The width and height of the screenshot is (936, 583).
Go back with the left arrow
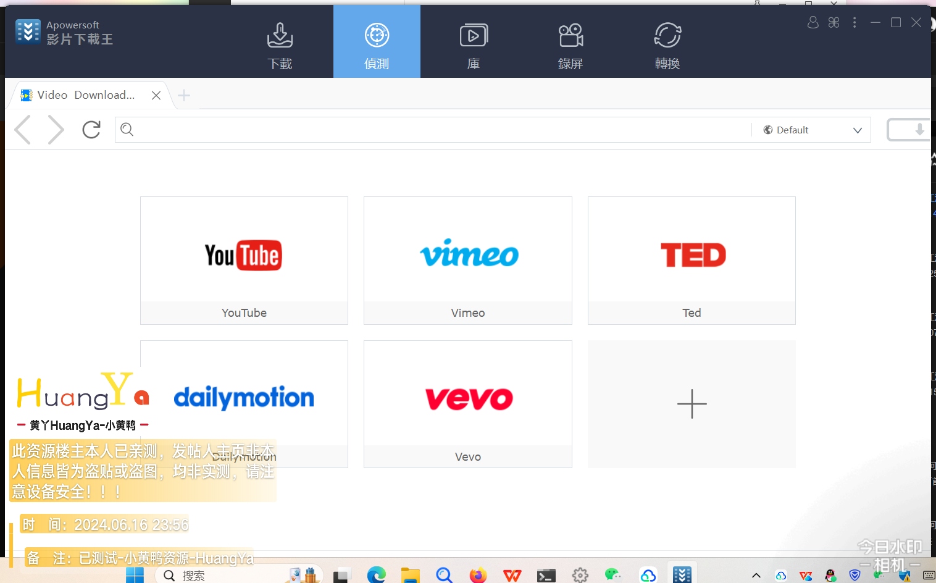(x=23, y=130)
